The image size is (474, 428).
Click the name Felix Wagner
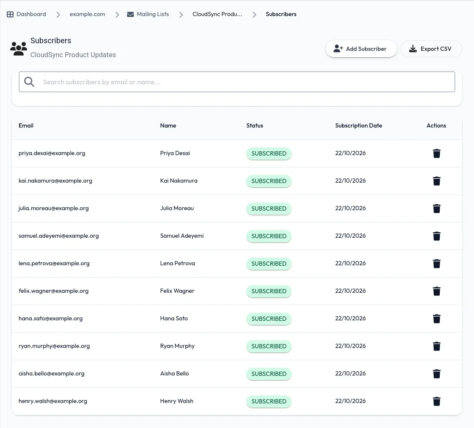[x=177, y=291]
